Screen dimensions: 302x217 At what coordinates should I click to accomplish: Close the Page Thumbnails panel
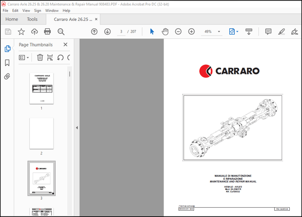click(65, 44)
